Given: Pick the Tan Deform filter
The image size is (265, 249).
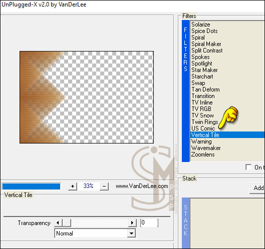Looking at the screenshot, I should pyautogui.click(x=205, y=89).
